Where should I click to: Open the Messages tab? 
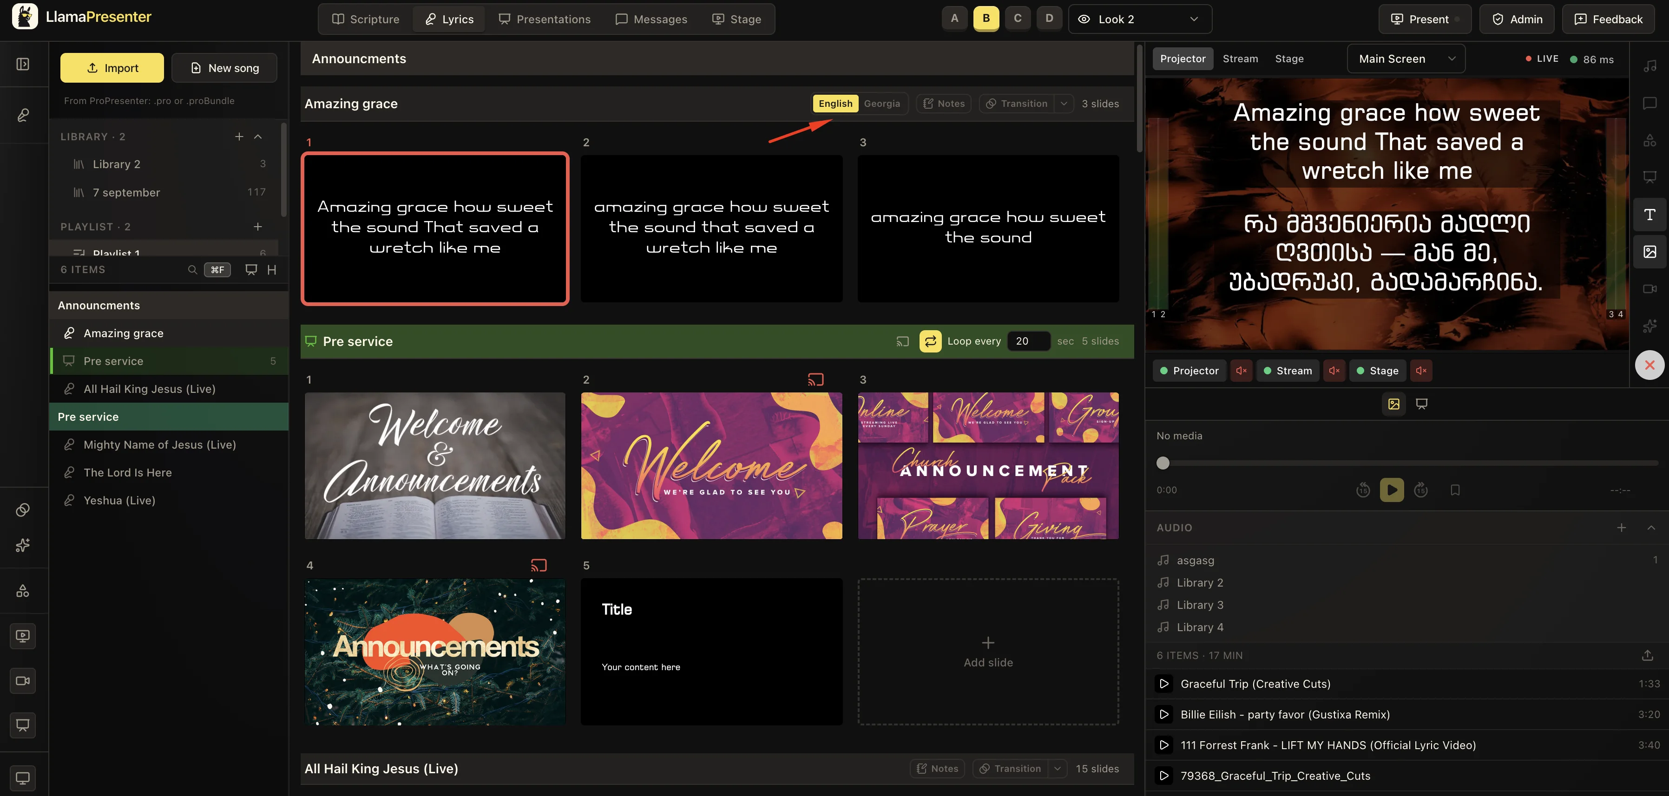pyautogui.click(x=651, y=20)
